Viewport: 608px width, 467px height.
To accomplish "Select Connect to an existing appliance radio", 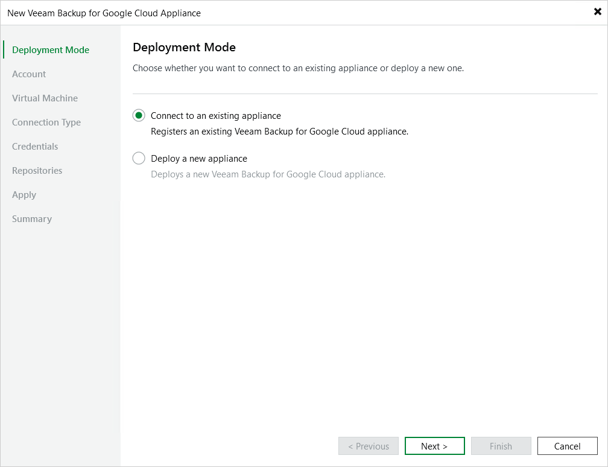I will click(139, 116).
